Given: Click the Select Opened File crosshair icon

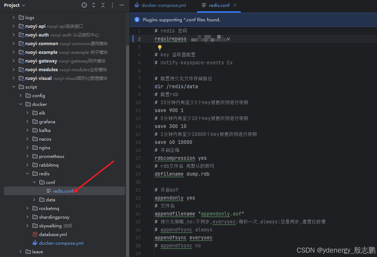Looking at the screenshot, I should point(84,5).
